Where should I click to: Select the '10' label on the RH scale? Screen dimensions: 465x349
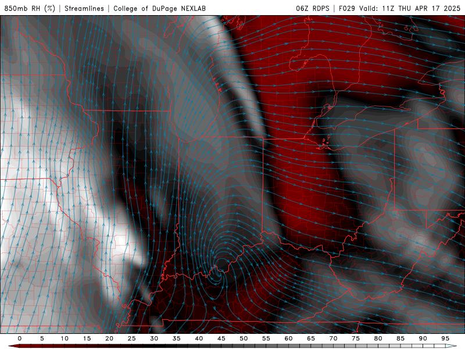[65, 339]
